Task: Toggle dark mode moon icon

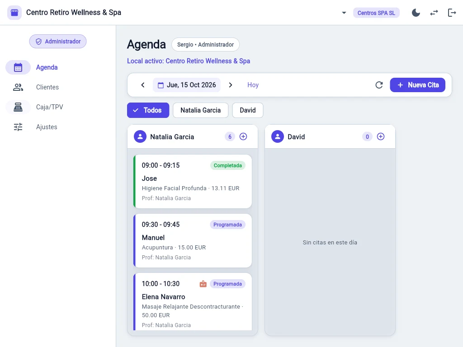Action: pyautogui.click(x=416, y=13)
